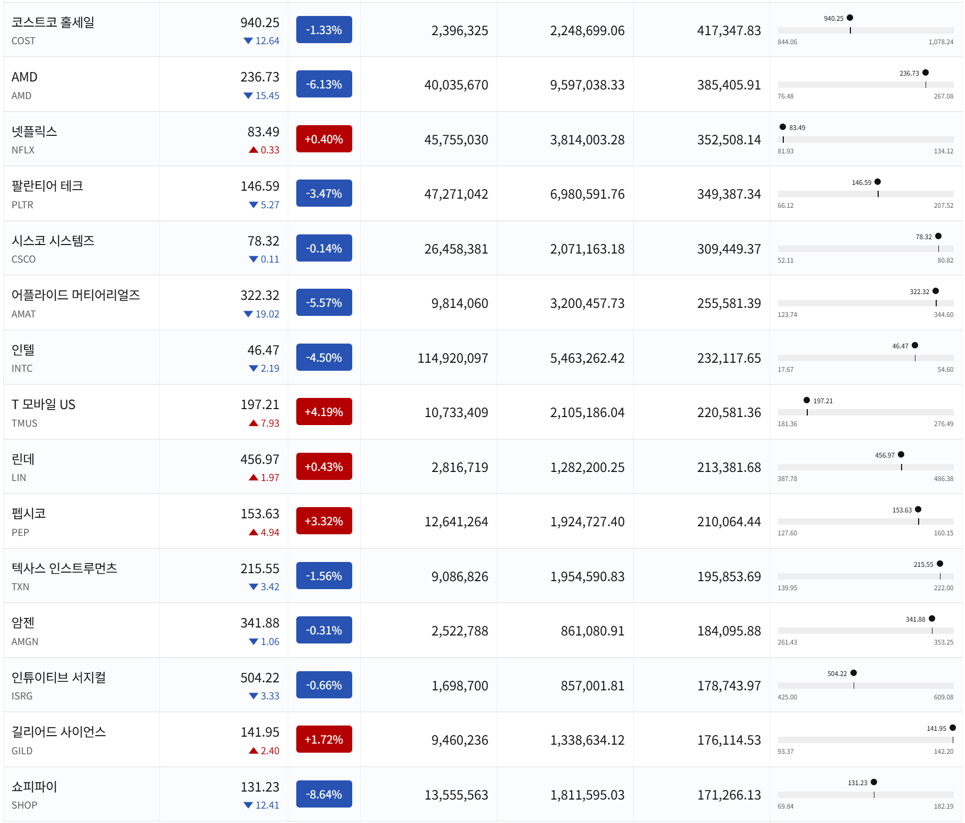965x823 pixels.
Task: Click the down arrow beside 12.41 for SHOP
Action: (248, 805)
